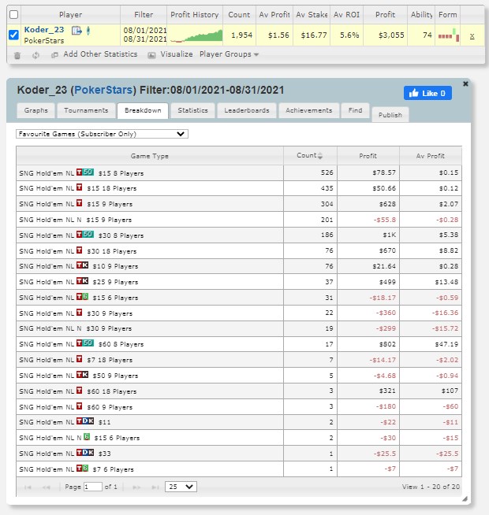This screenshot has width=489, height=515.
Task: Remove Koder_23 row with the x link
Action: 472,35
